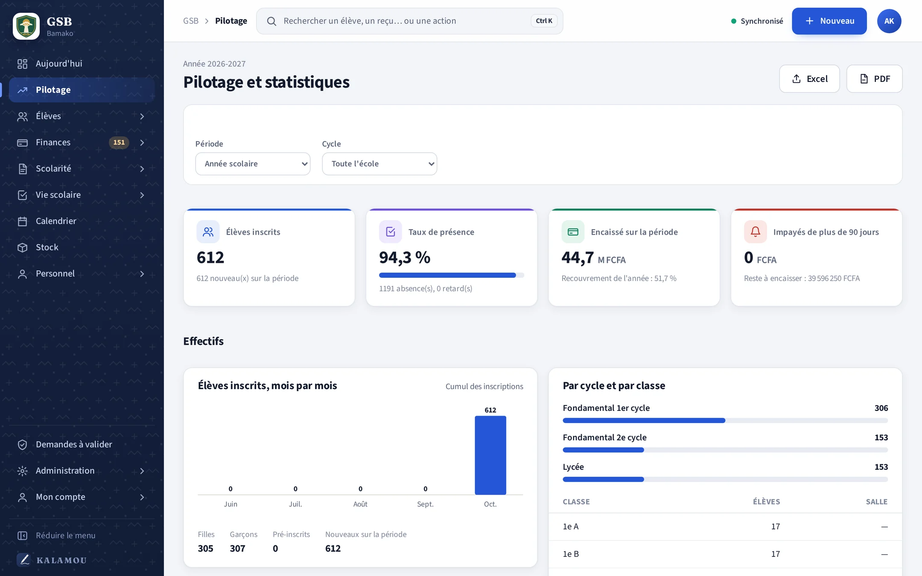Select the 1e A class row
Screen dimensions: 922x576
(725, 527)
